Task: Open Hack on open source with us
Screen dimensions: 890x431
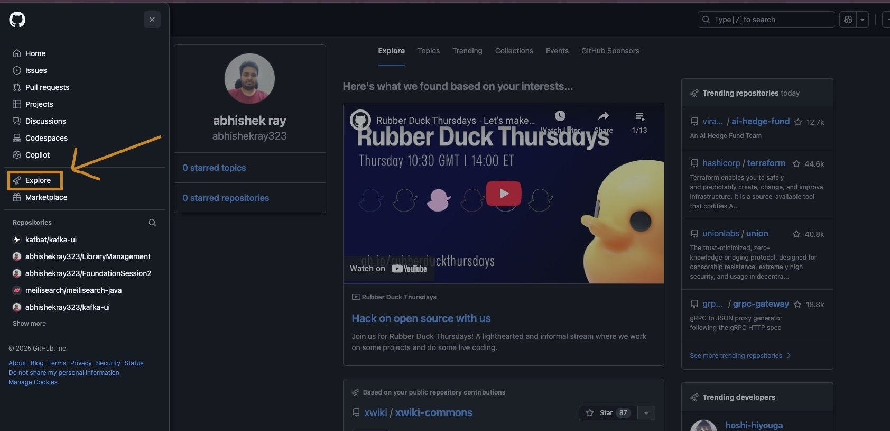Action: [x=421, y=318]
